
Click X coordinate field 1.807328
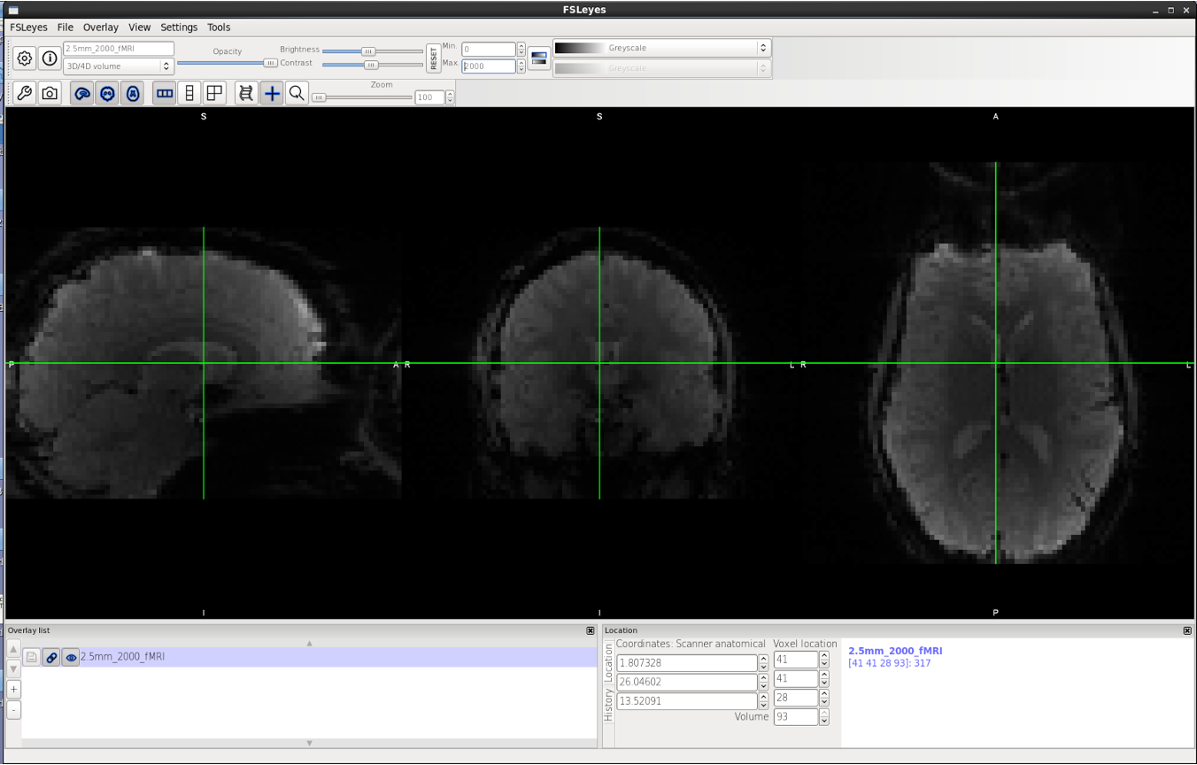click(687, 662)
